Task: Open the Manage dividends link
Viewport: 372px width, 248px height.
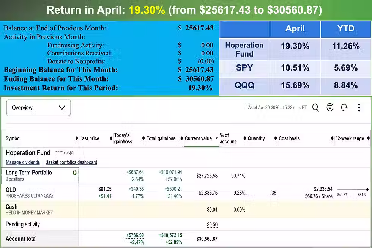Action: pyautogui.click(x=23, y=162)
